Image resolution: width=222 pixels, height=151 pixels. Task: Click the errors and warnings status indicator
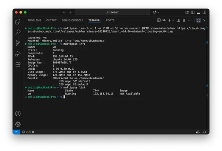pyautogui.click(x=28, y=132)
